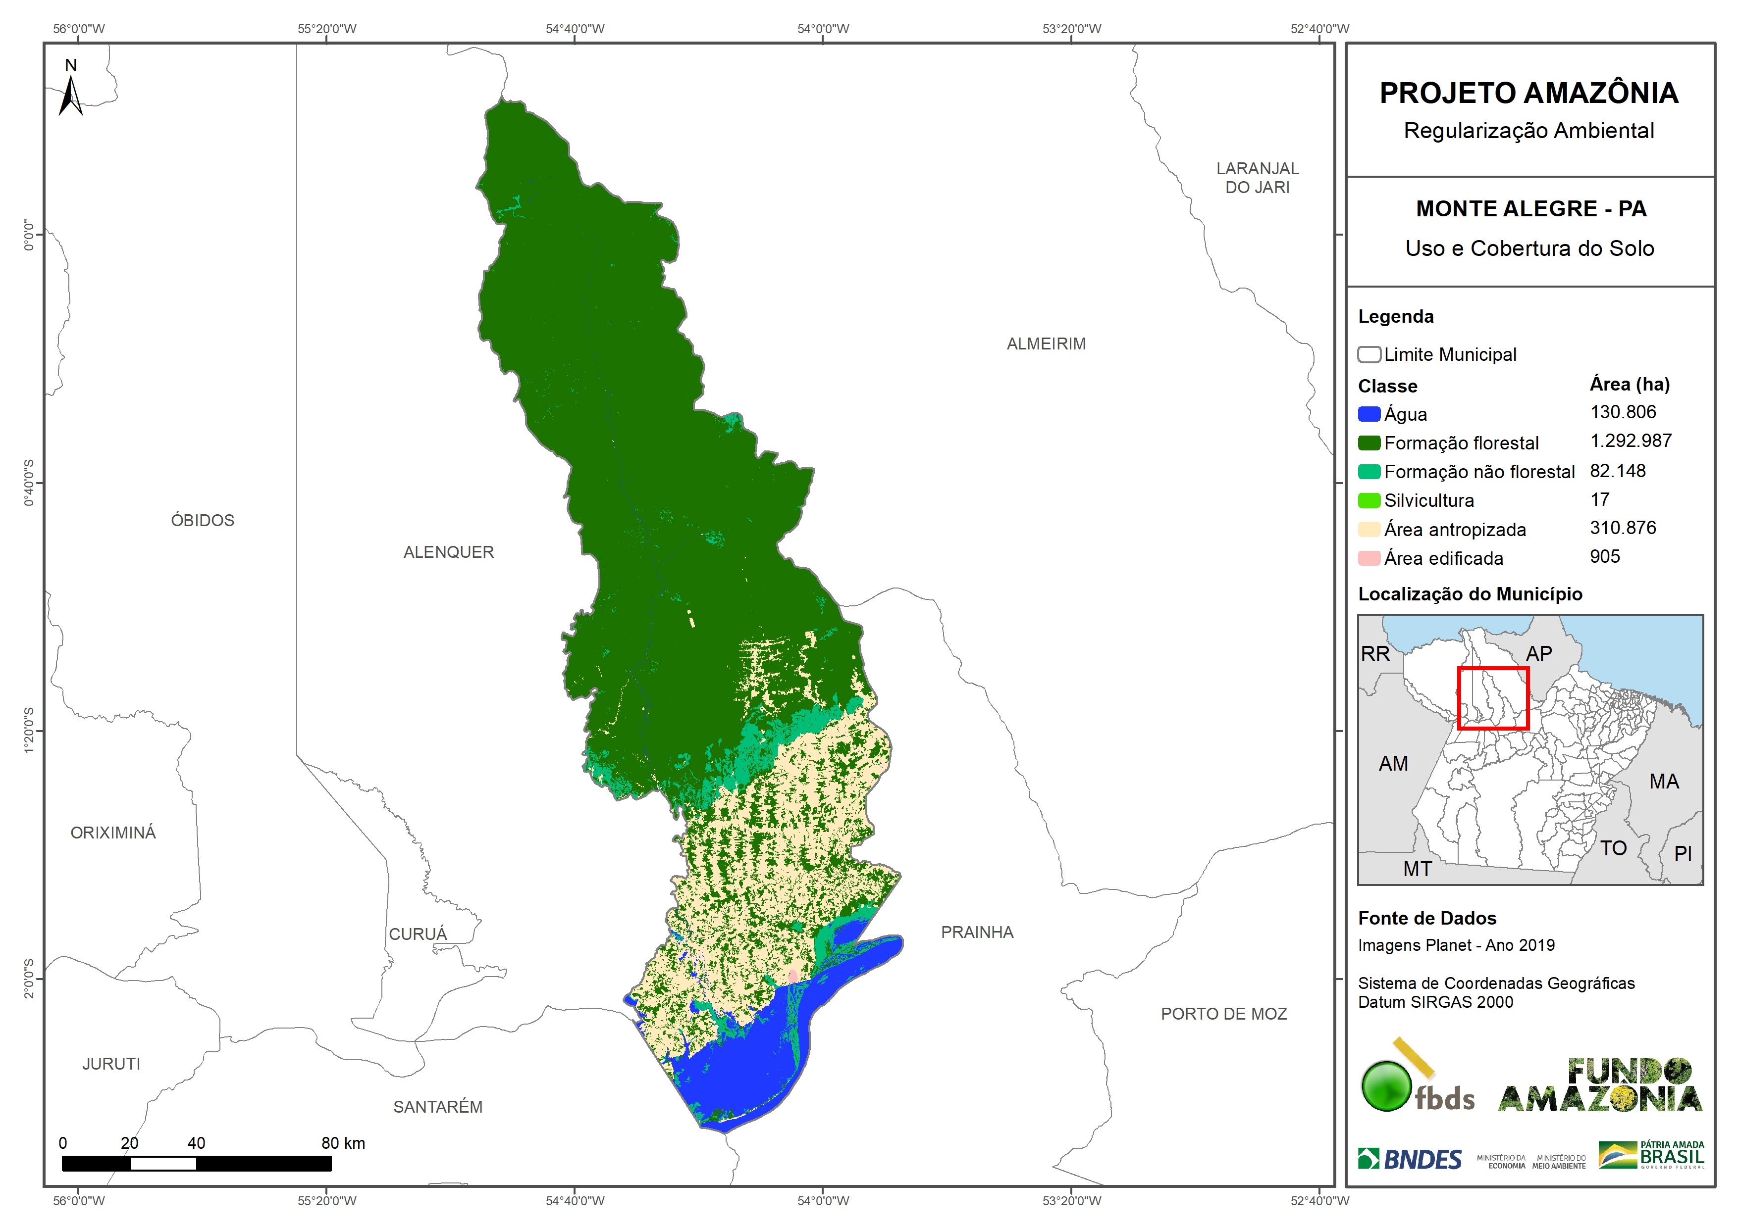Click the bright green Silvicultura swatch
The width and height of the screenshot is (1738, 1228).
tap(1369, 500)
